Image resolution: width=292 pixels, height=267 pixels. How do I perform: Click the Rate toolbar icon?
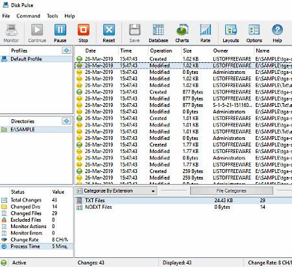pos(205,30)
